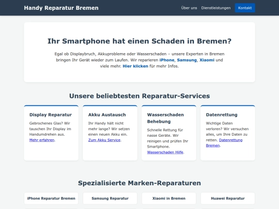Open the Zum Akku Service link
Screen dimensions: 279x209
tap(104, 140)
